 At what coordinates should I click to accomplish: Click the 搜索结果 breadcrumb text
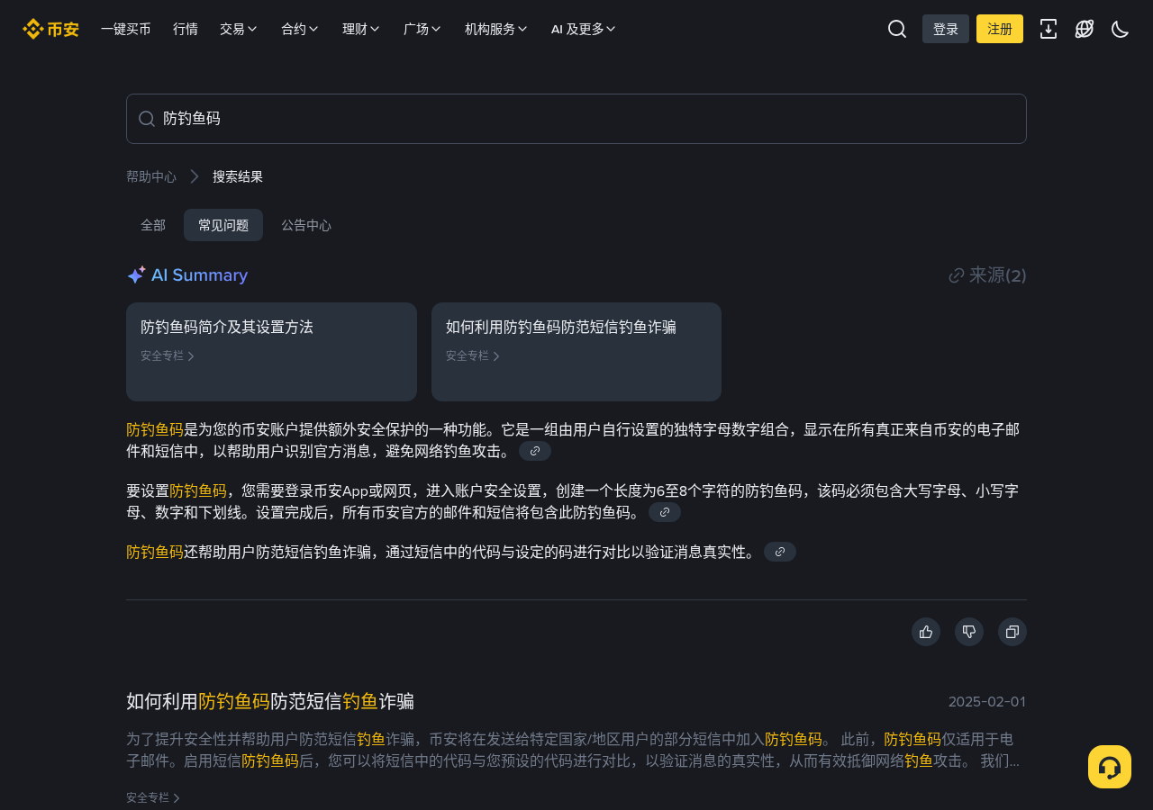coord(238,176)
